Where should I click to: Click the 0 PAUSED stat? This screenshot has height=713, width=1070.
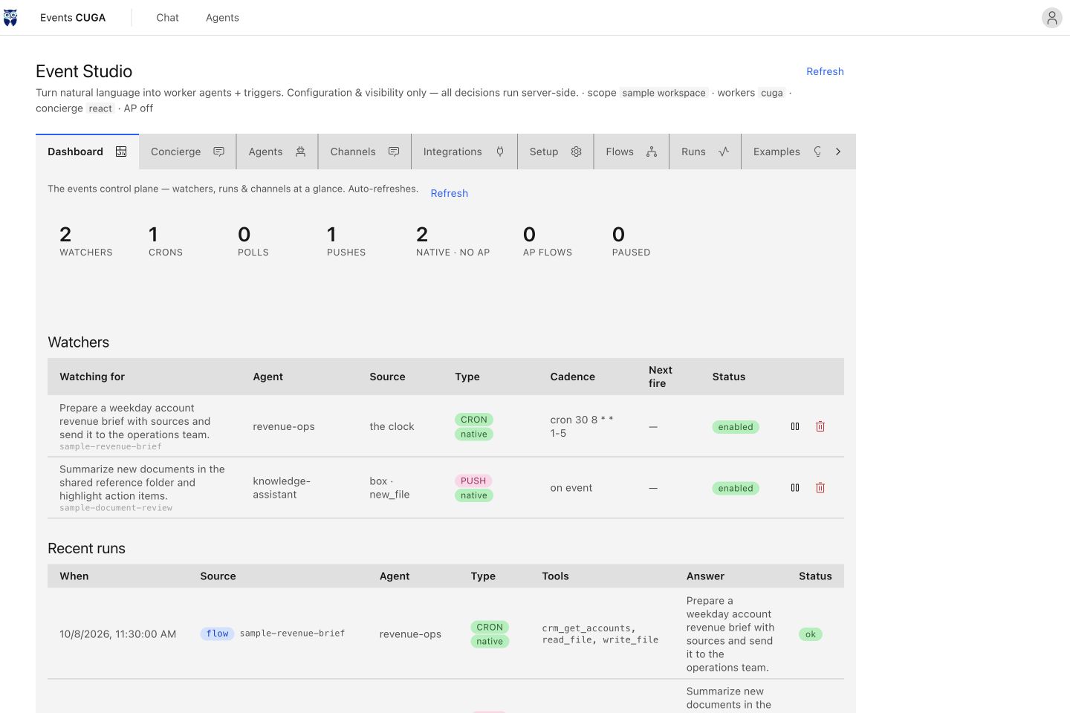tap(631, 241)
